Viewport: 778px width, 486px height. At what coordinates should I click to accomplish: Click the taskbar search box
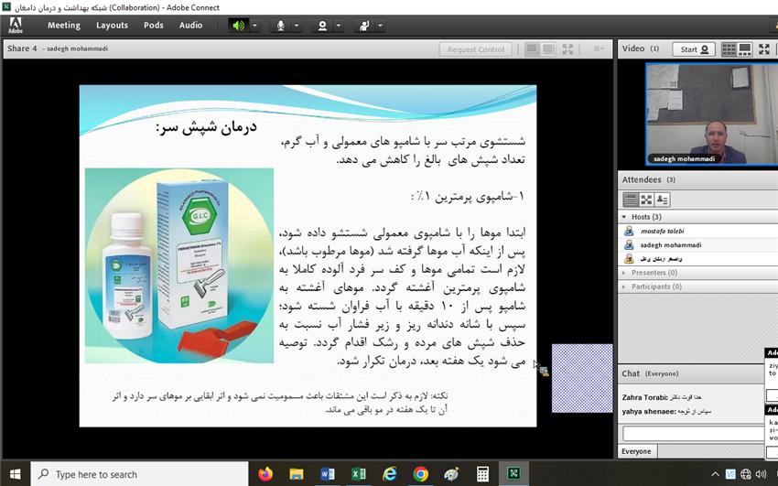[x=139, y=474]
